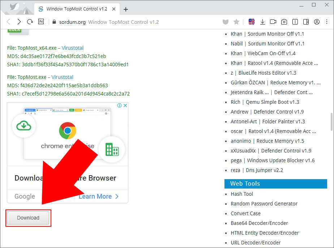Image resolution: width=334 pixels, height=248 pixels.
Task: Open the translate flag icon
Action: pyautogui.click(x=252, y=22)
